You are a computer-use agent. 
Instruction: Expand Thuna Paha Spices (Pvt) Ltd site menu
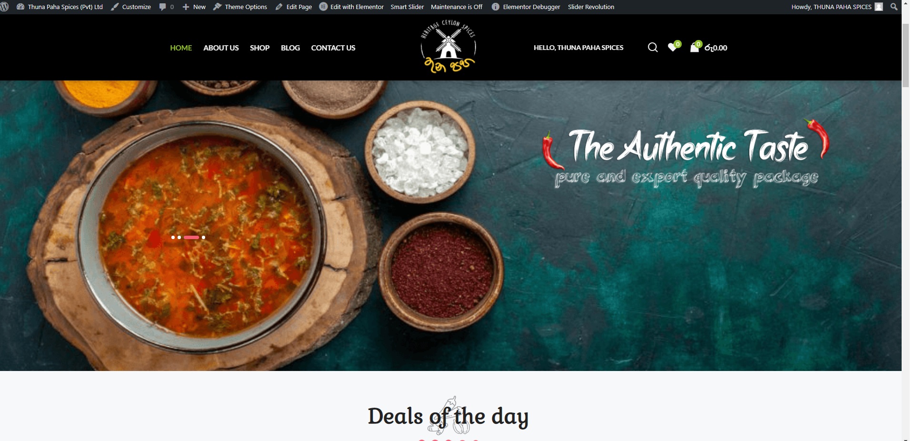(x=60, y=7)
